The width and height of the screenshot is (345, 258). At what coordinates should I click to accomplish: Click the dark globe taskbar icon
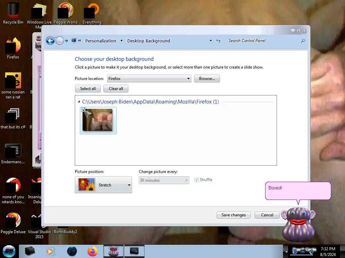tap(72, 251)
